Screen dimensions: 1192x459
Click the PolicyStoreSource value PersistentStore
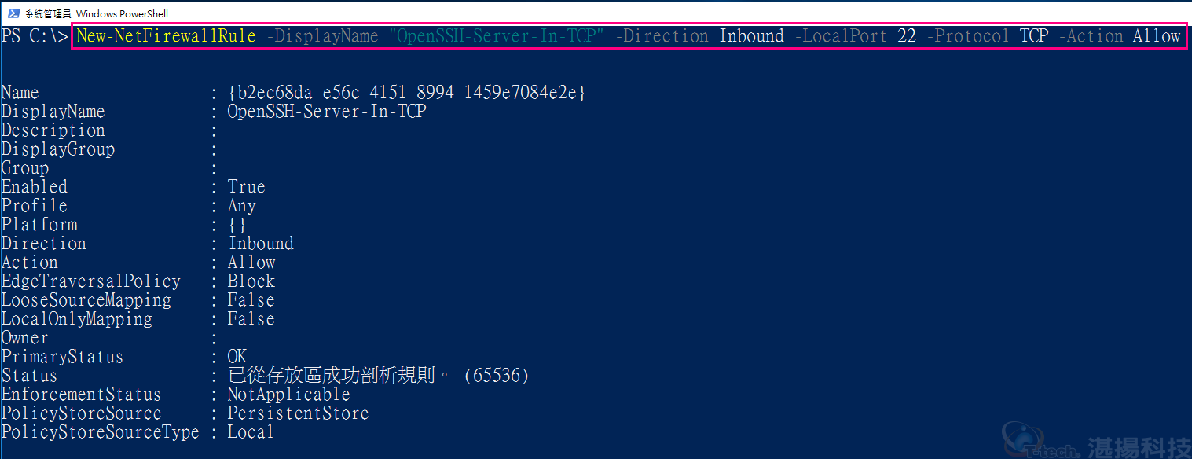[x=298, y=413]
